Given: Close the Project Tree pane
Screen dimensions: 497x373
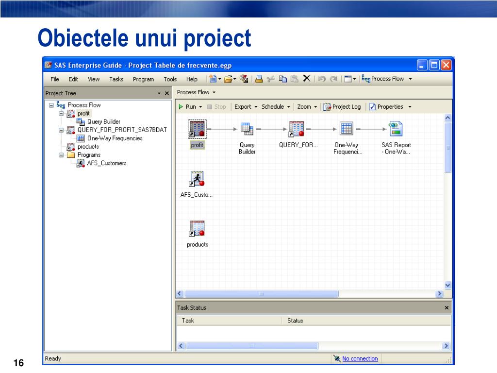Looking at the screenshot, I should click(x=167, y=93).
